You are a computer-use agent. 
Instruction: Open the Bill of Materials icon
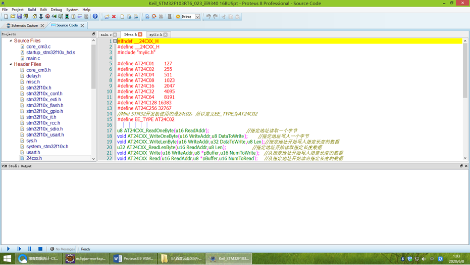click(73, 17)
